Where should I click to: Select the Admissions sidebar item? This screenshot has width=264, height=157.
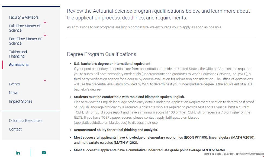[19, 65]
